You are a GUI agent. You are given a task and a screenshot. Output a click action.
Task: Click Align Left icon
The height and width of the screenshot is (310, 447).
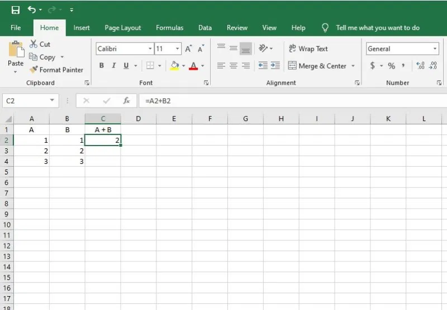[x=221, y=66]
